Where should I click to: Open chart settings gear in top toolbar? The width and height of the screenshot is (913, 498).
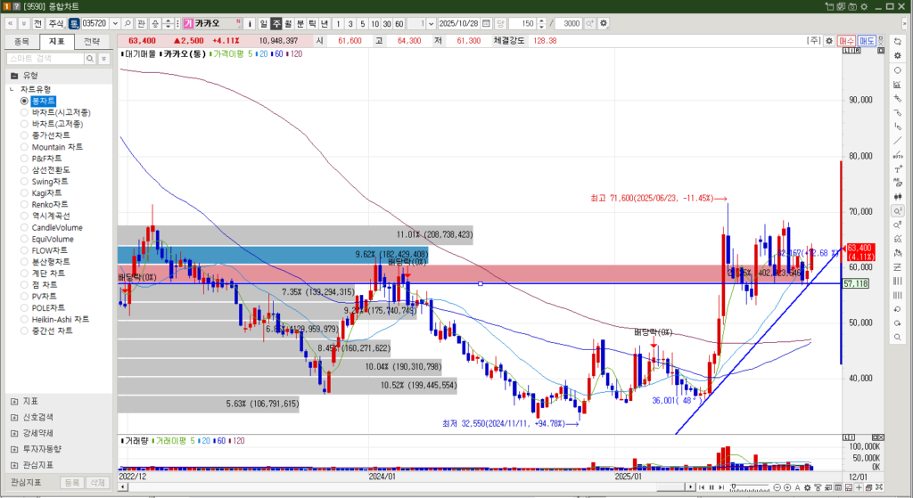[605, 23]
